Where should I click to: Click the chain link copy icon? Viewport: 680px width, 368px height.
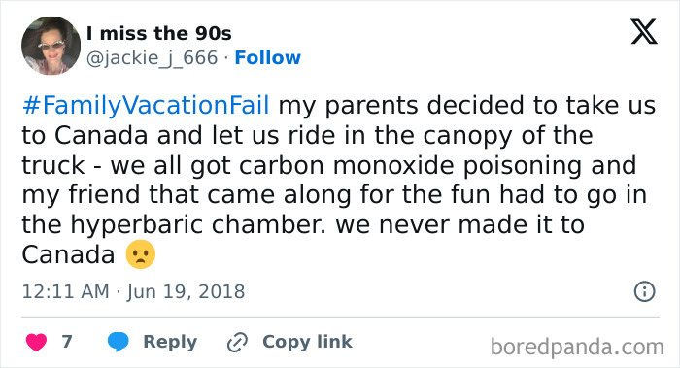[x=237, y=342]
